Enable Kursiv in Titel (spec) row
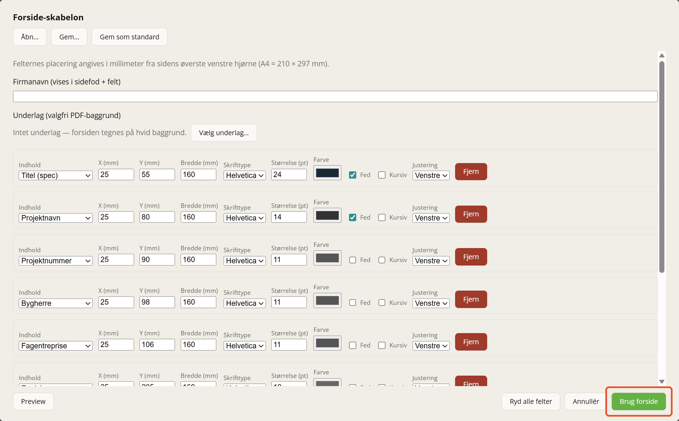This screenshot has width=679, height=421. pyautogui.click(x=382, y=175)
